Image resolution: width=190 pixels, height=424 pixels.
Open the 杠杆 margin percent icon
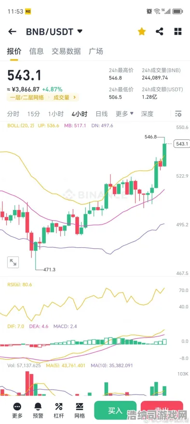coord(59,406)
